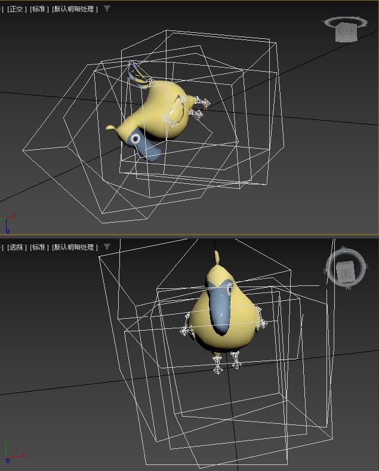Click the 东 compass label on ViewCube ring
Image resolution: width=379 pixels, height=471 pixels.
coord(365,266)
